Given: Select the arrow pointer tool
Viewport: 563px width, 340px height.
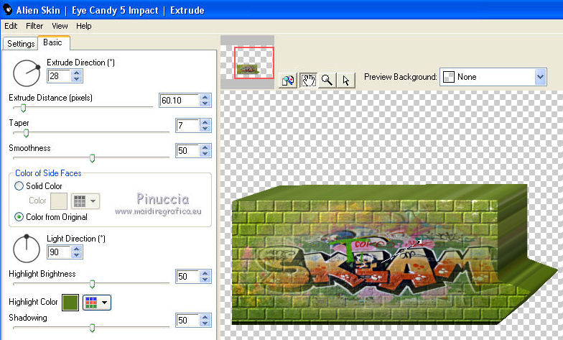Looking at the screenshot, I should click(346, 80).
